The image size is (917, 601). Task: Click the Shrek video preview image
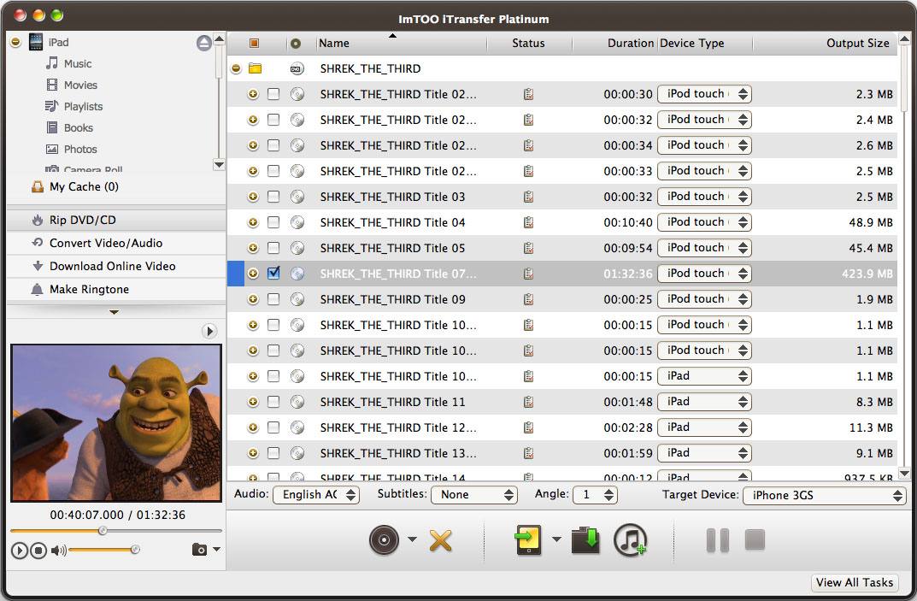(x=116, y=422)
